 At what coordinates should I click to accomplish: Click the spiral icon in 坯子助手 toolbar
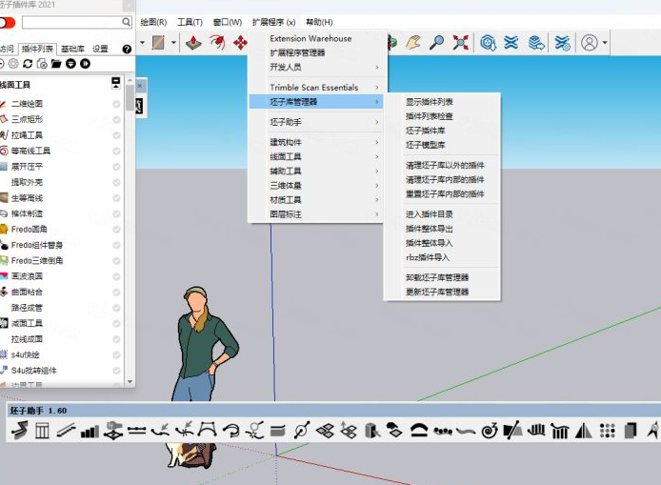click(x=490, y=431)
